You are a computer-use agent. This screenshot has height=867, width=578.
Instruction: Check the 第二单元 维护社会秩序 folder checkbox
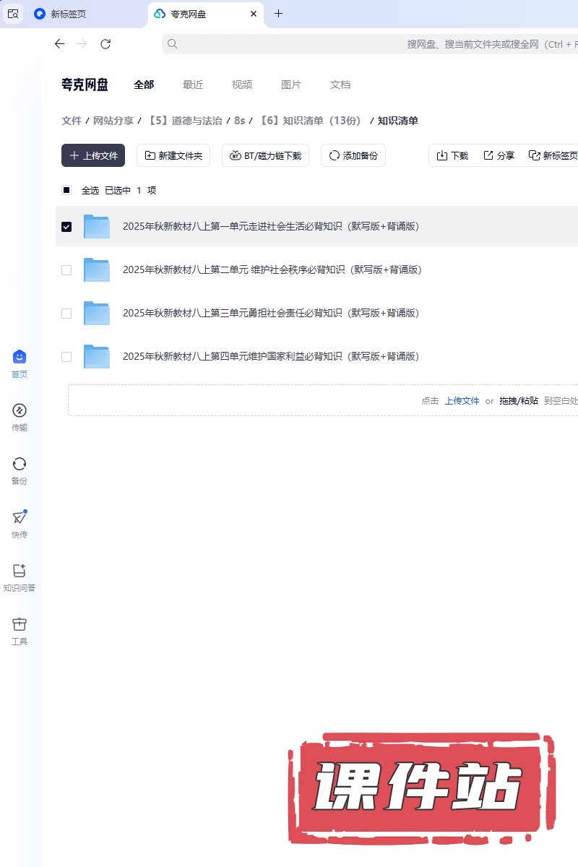tap(66, 270)
